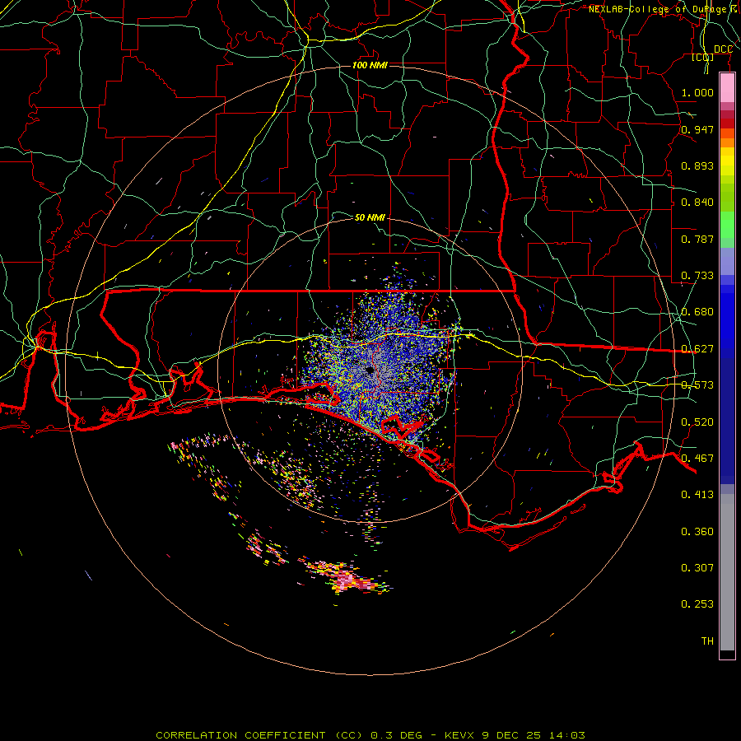Viewport: 741px width, 741px height.
Task: Click the 0.840 value on the scale
Action: [x=697, y=203]
